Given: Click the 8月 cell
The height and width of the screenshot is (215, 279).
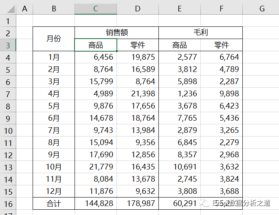Looking at the screenshot, I should point(54,143).
